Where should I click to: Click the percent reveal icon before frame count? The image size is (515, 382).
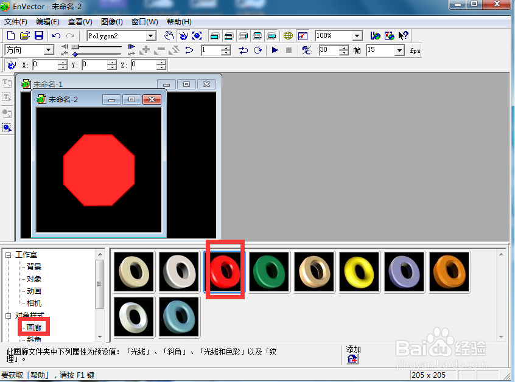tap(306, 50)
